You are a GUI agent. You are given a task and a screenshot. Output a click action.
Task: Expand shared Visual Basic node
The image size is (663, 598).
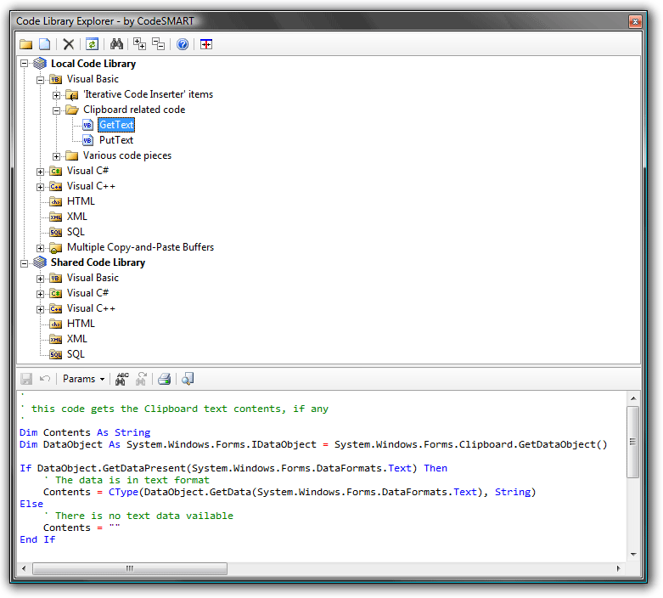(x=40, y=279)
